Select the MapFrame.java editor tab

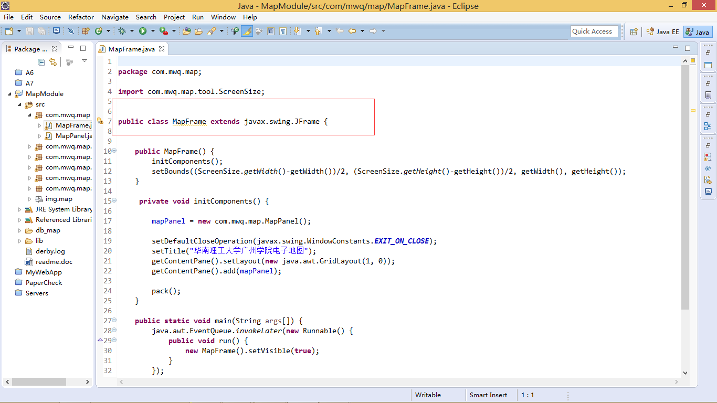coord(131,49)
